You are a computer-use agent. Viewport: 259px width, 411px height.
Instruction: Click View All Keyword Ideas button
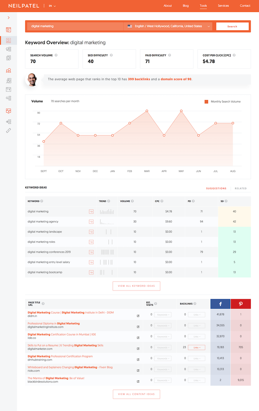click(136, 286)
